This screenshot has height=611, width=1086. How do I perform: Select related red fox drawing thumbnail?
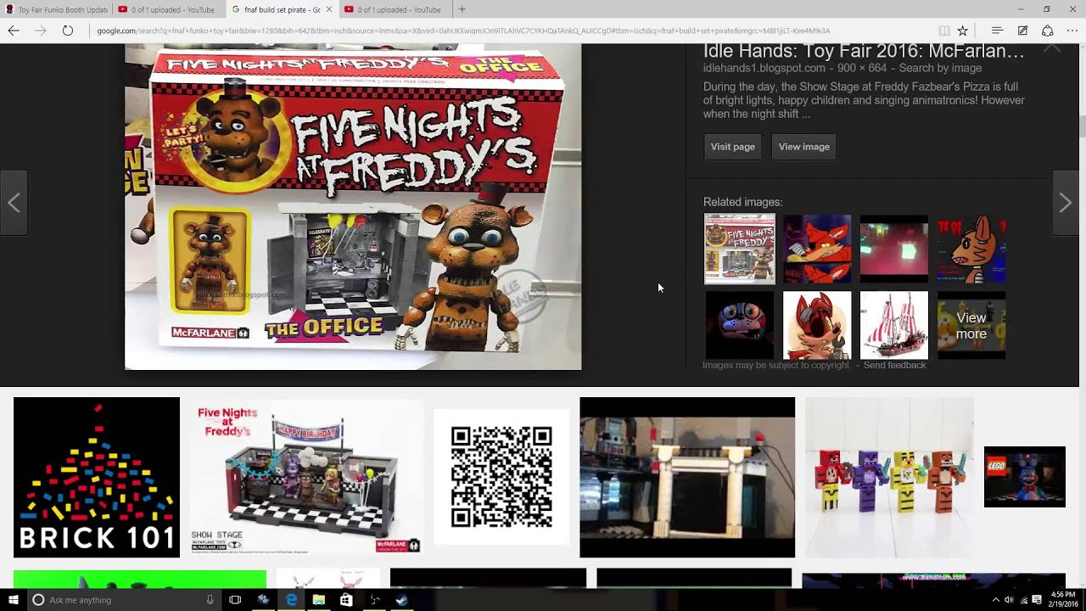pos(817,325)
